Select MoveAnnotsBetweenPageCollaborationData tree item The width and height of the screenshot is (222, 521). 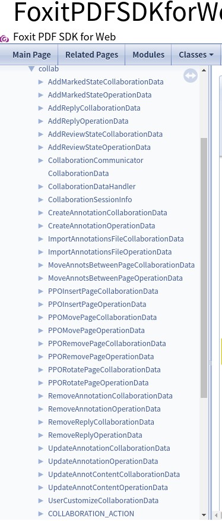pyautogui.click(x=121, y=265)
